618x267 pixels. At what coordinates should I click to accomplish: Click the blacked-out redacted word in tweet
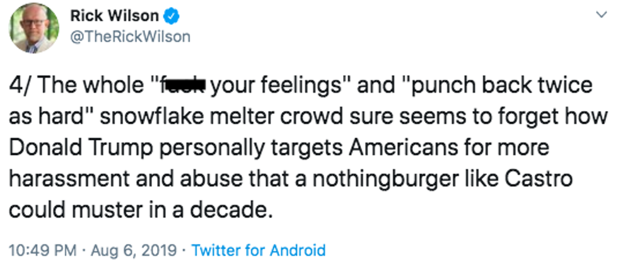click(187, 85)
